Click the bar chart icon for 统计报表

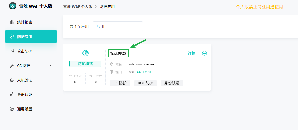pos(12,22)
